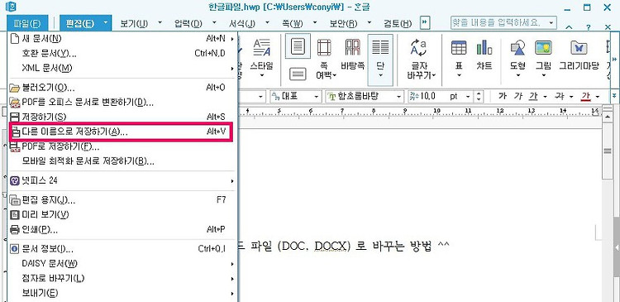Image resolution: width=620 pixels, height=302 pixels.
Task: Set page to portrait orientation icon
Action: pos(298,46)
